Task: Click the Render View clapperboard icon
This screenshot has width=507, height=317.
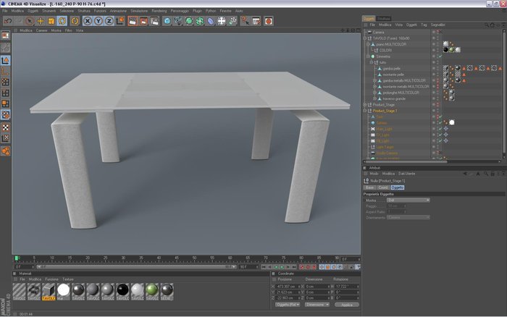Action: [x=133, y=21]
